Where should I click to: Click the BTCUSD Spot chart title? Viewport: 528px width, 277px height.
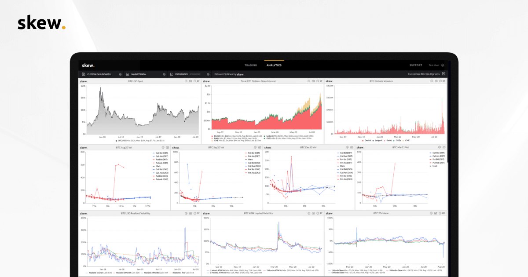click(136, 81)
